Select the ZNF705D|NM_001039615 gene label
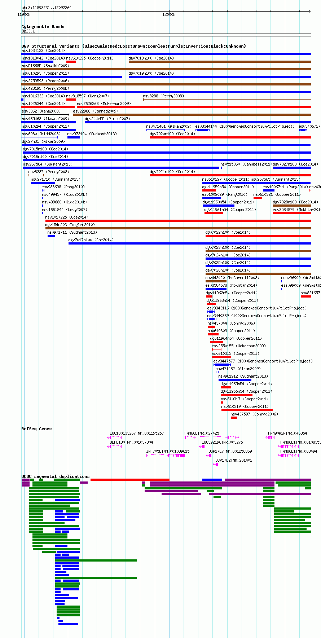Screen dimensions: 321x638 [168, 451]
